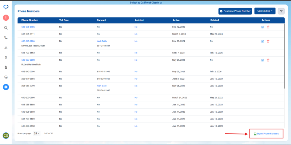
Task: Open the dollar sign sidebar icon
Action: pos(6,57)
